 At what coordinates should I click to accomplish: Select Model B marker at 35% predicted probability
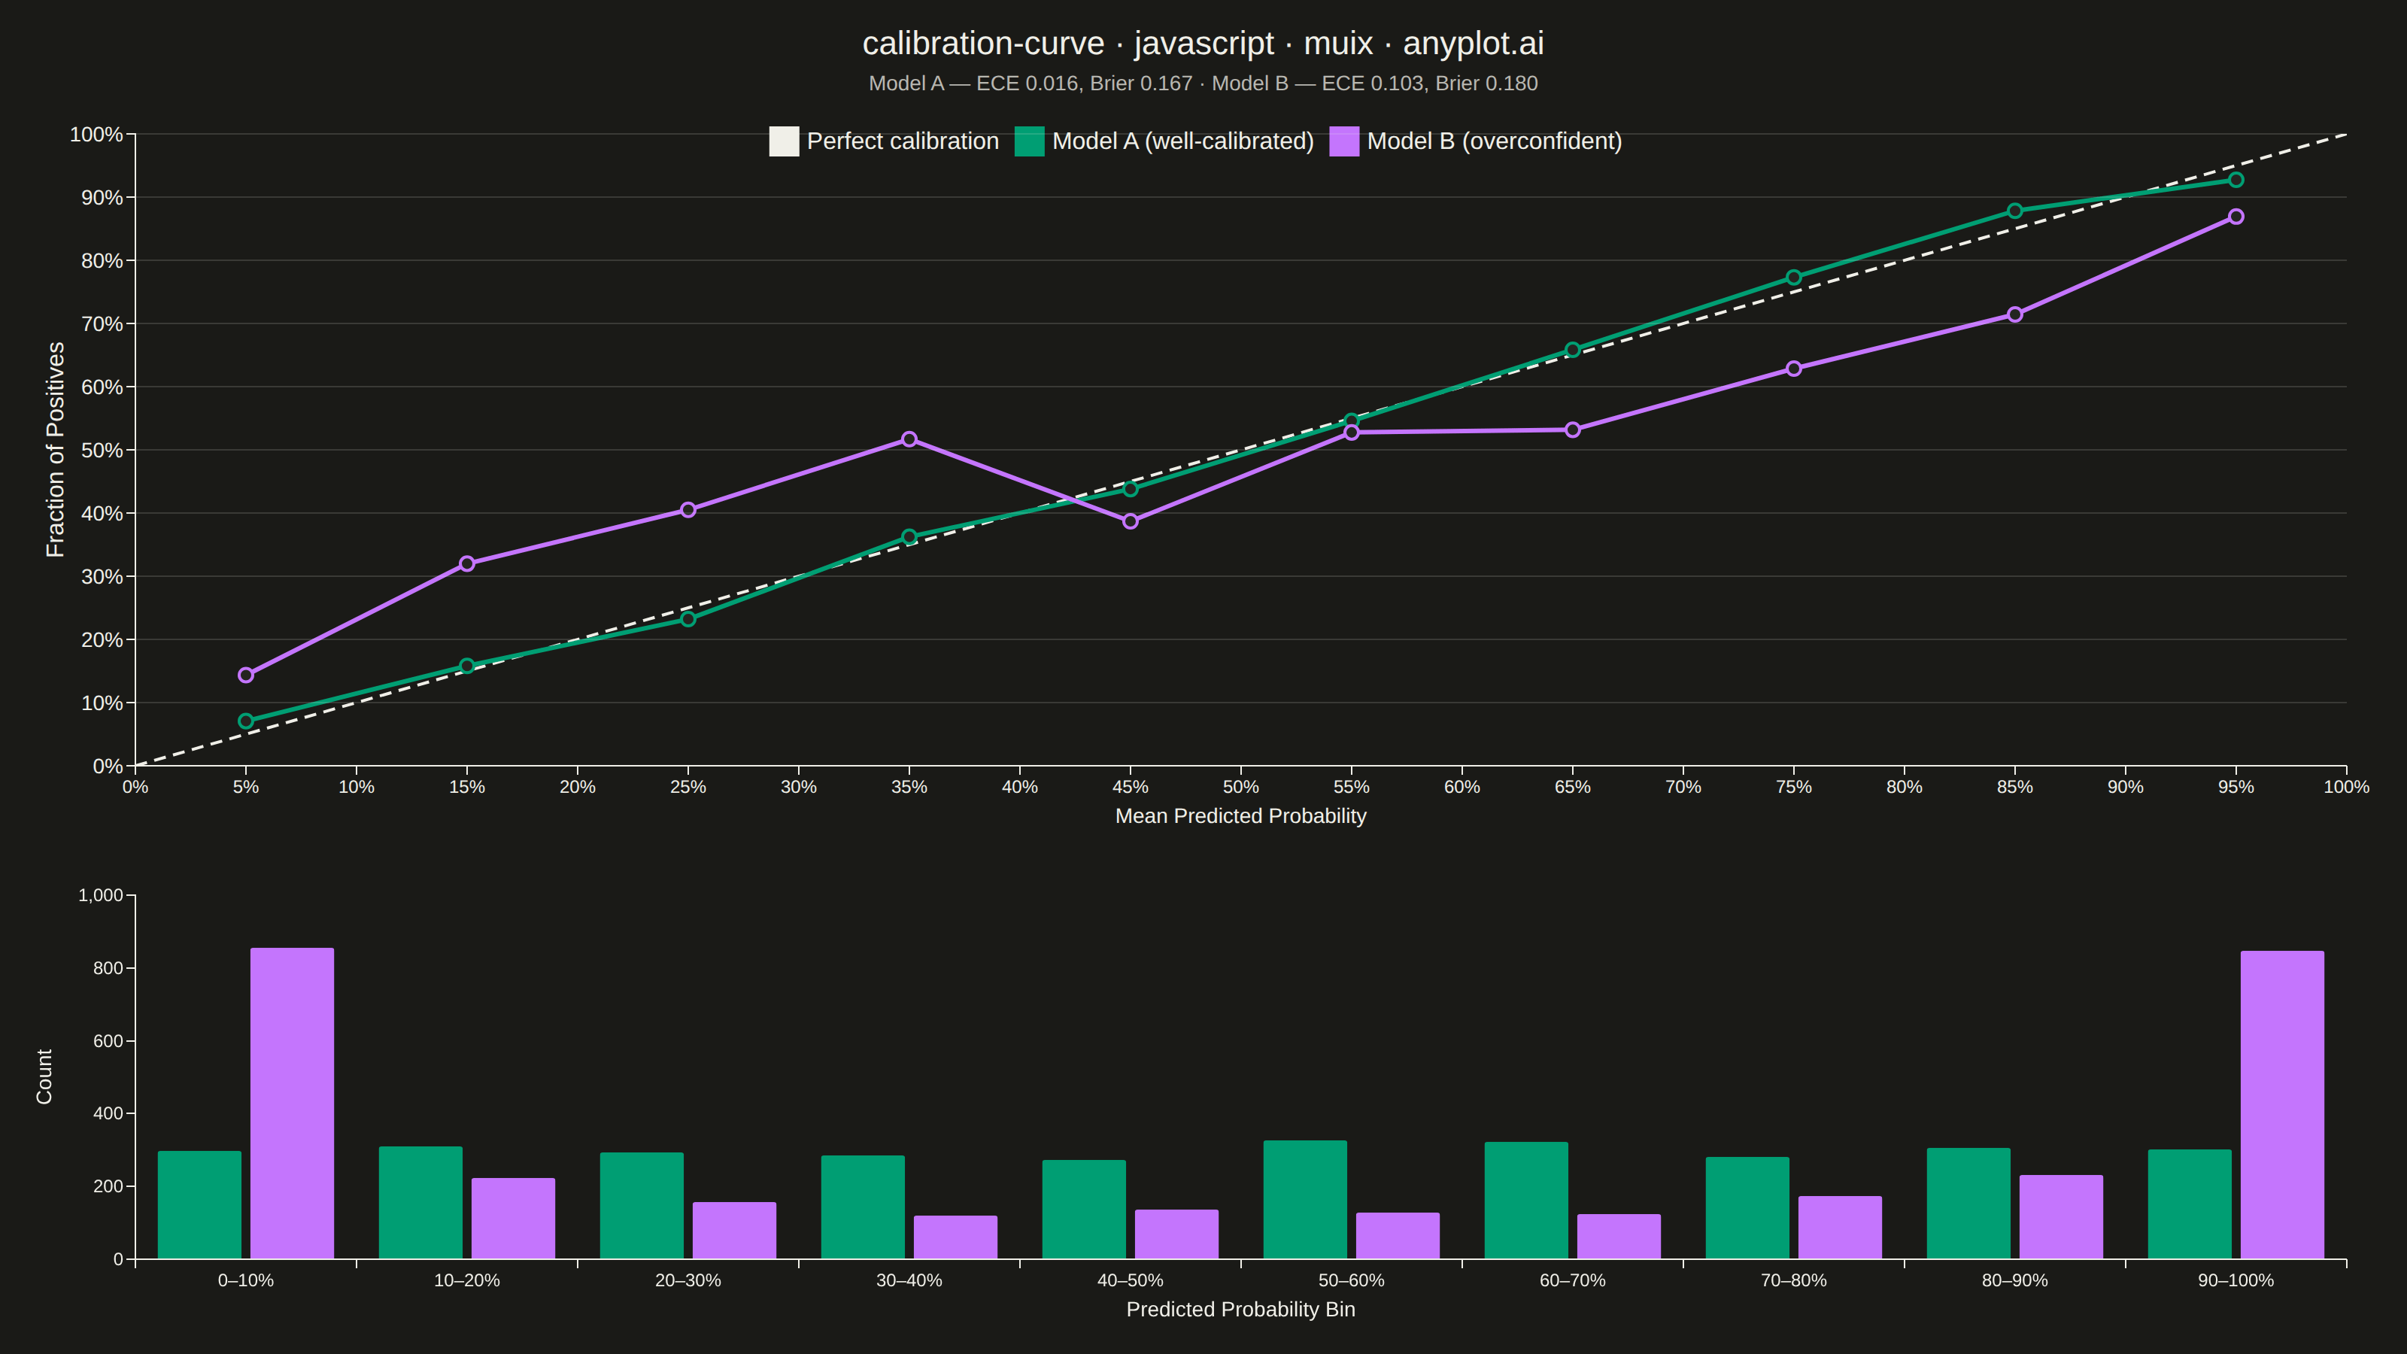(909, 439)
